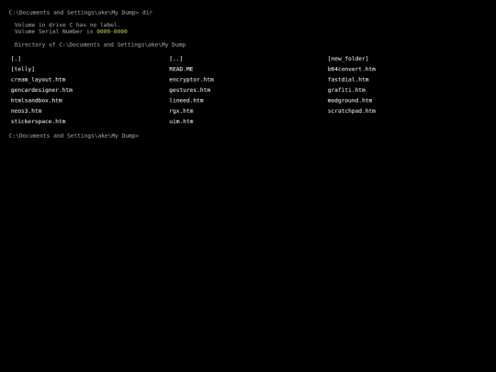Select gestures.htm file entry
The width and height of the screenshot is (496, 372).
pyautogui.click(x=189, y=90)
